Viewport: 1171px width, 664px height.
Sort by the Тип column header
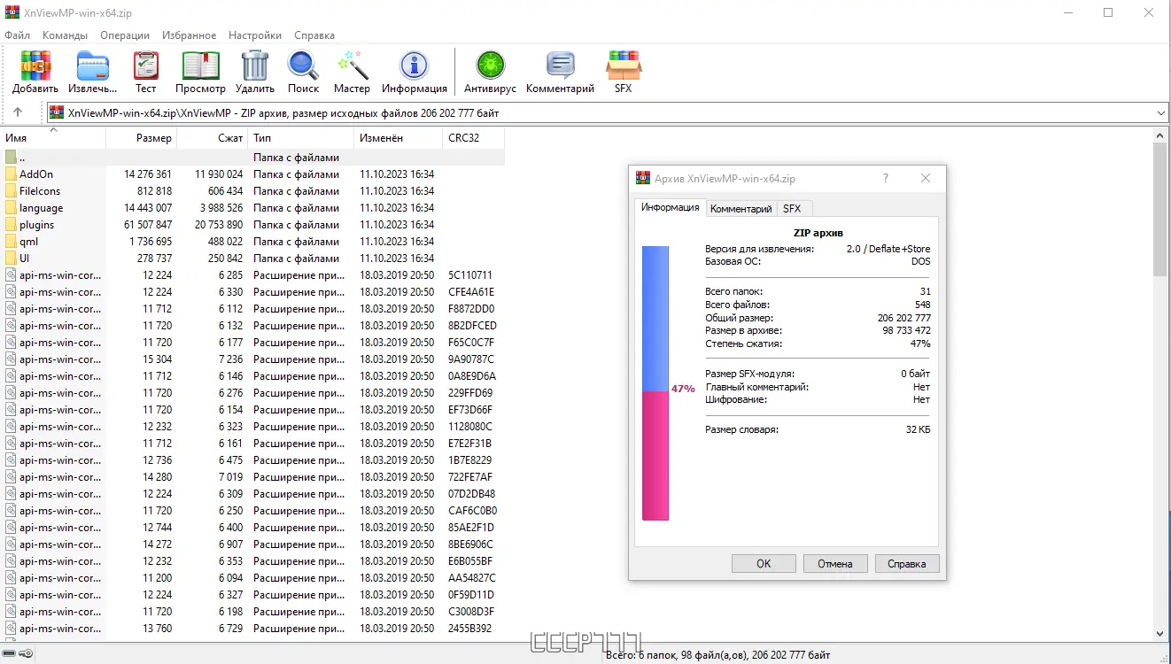(x=300, y=138)
